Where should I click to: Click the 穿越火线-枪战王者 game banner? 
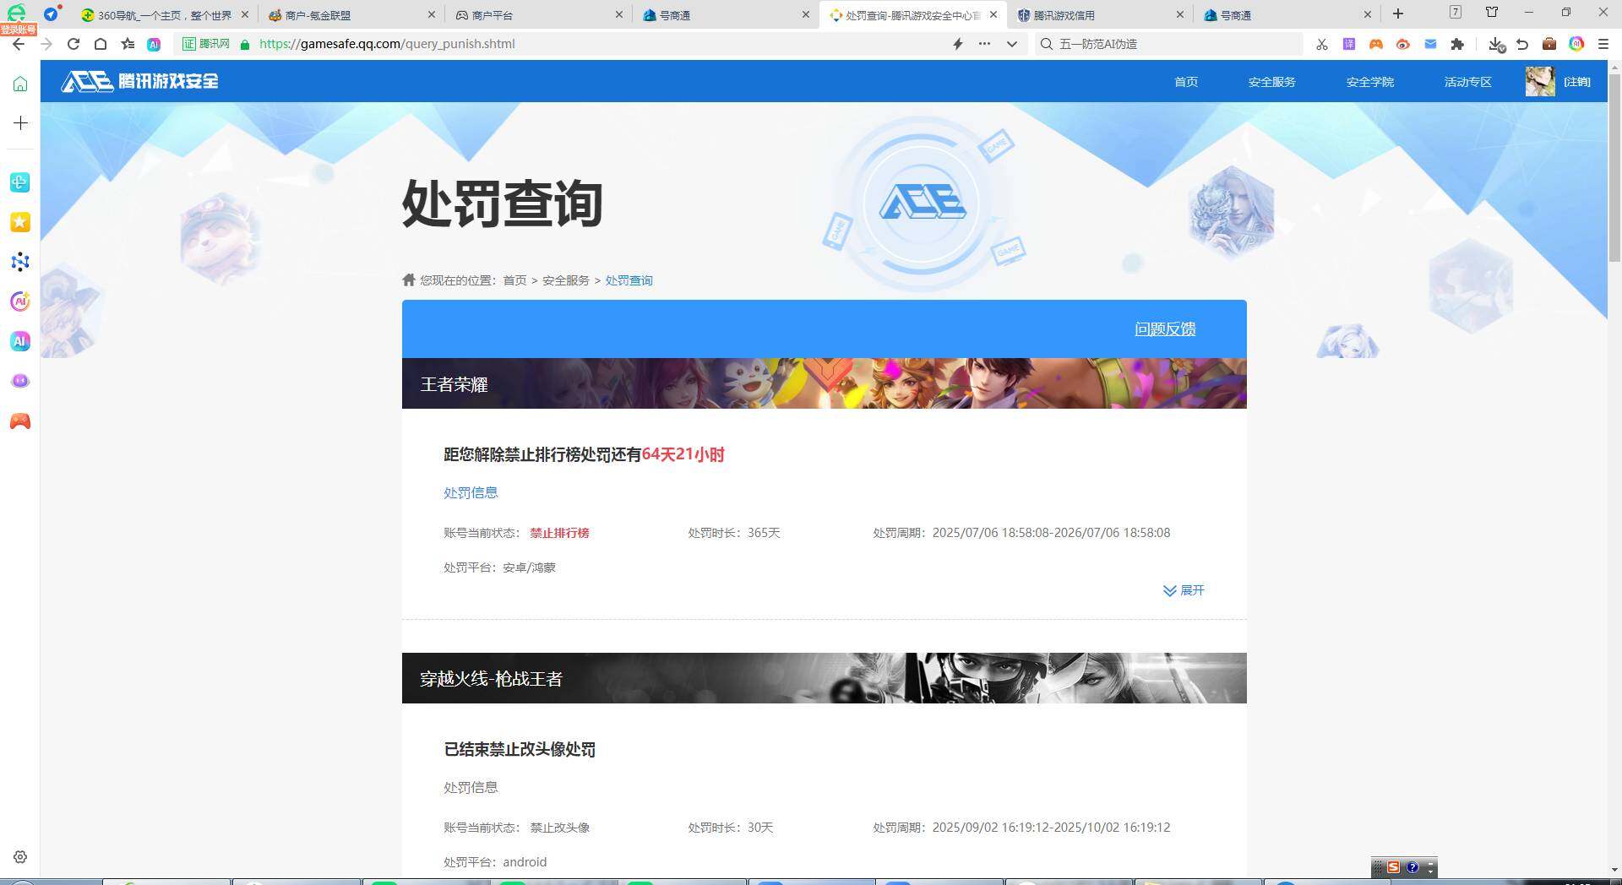pyautogui.click(x=825, y=678)
